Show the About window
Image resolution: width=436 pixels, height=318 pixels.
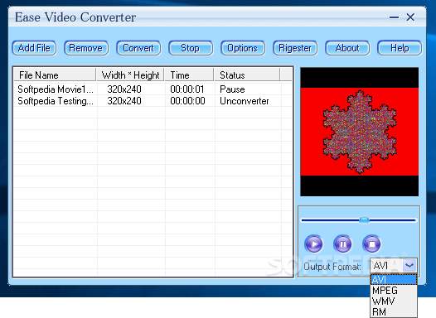pyautogui.click(x=347, y=48)
